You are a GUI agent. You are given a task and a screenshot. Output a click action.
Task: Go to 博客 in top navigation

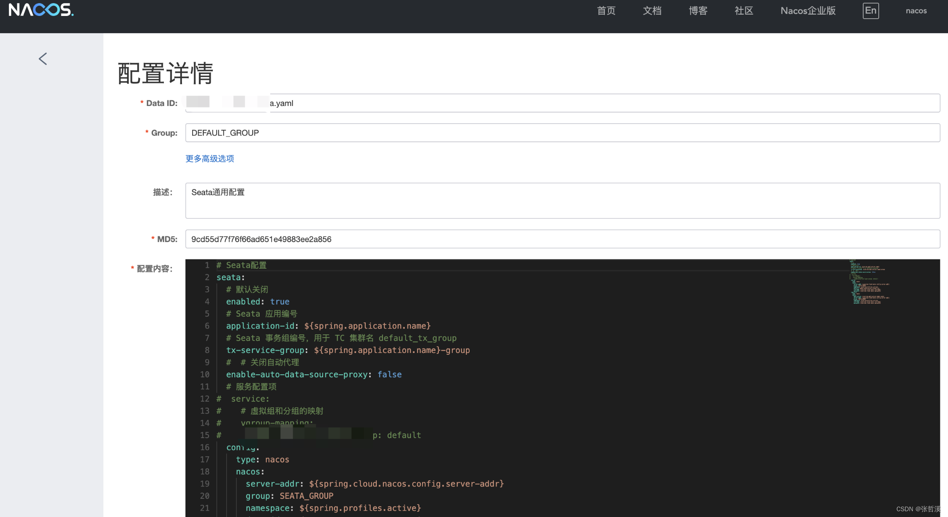(698, 11)
